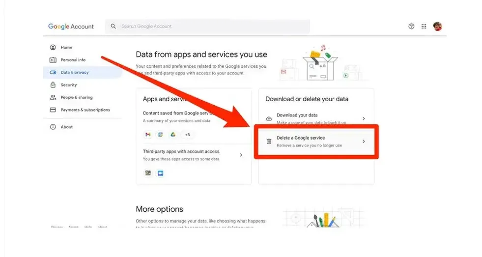
Task: Click the Delete service trash icon
Action: [x=269, y=142]
